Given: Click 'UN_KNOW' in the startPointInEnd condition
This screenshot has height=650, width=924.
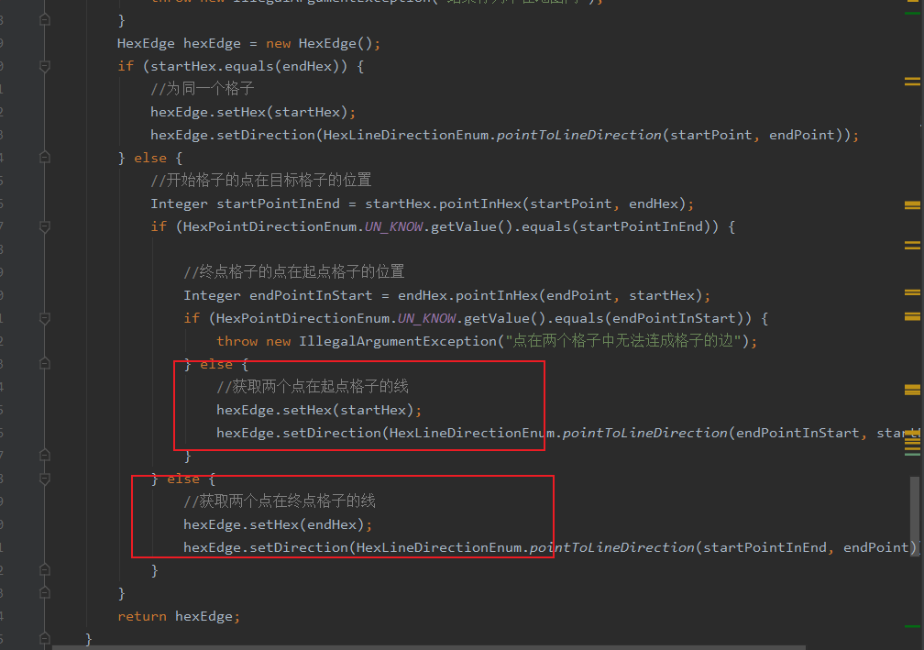Looking at the screenshot, I should point(393,226).
